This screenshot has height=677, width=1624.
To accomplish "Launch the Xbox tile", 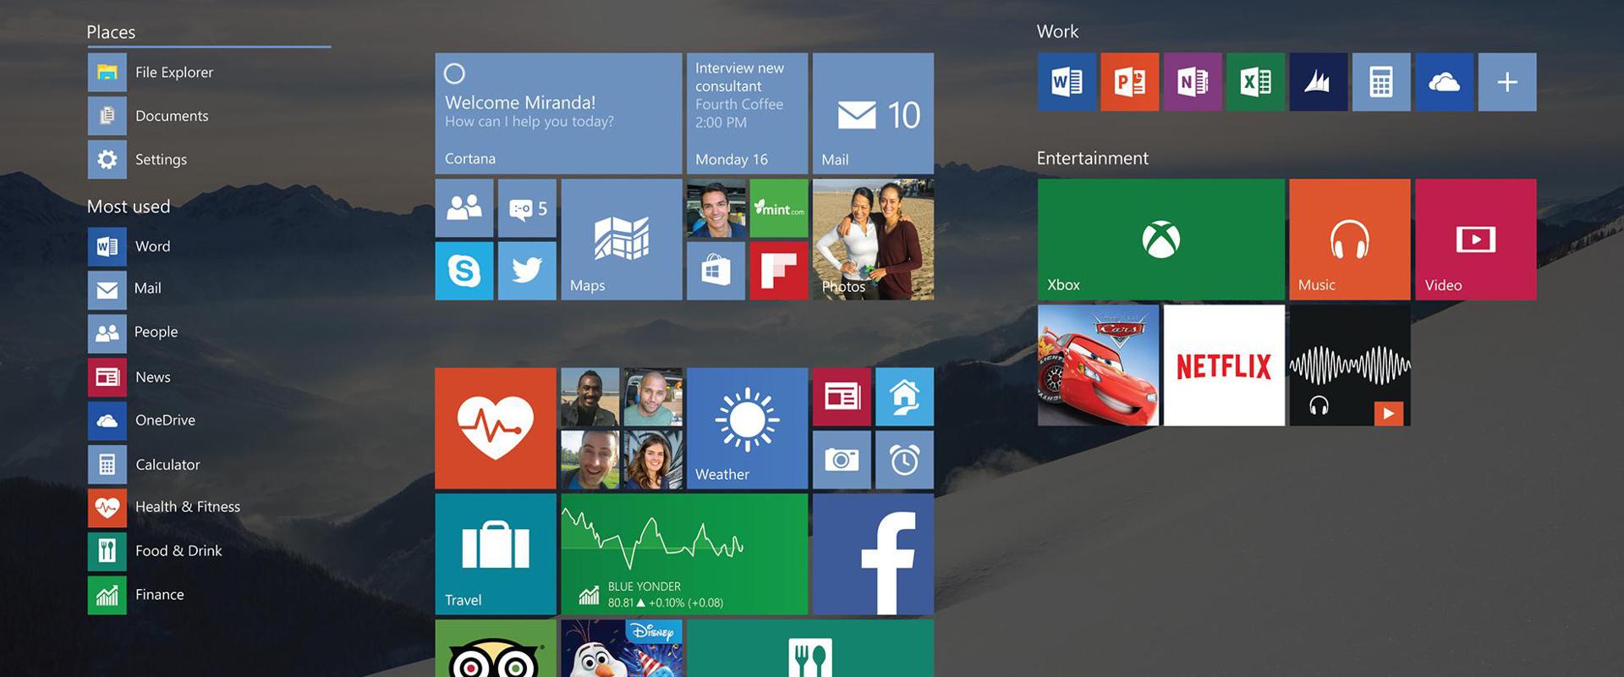I will pyautogui.click(x=1161, y=239).
